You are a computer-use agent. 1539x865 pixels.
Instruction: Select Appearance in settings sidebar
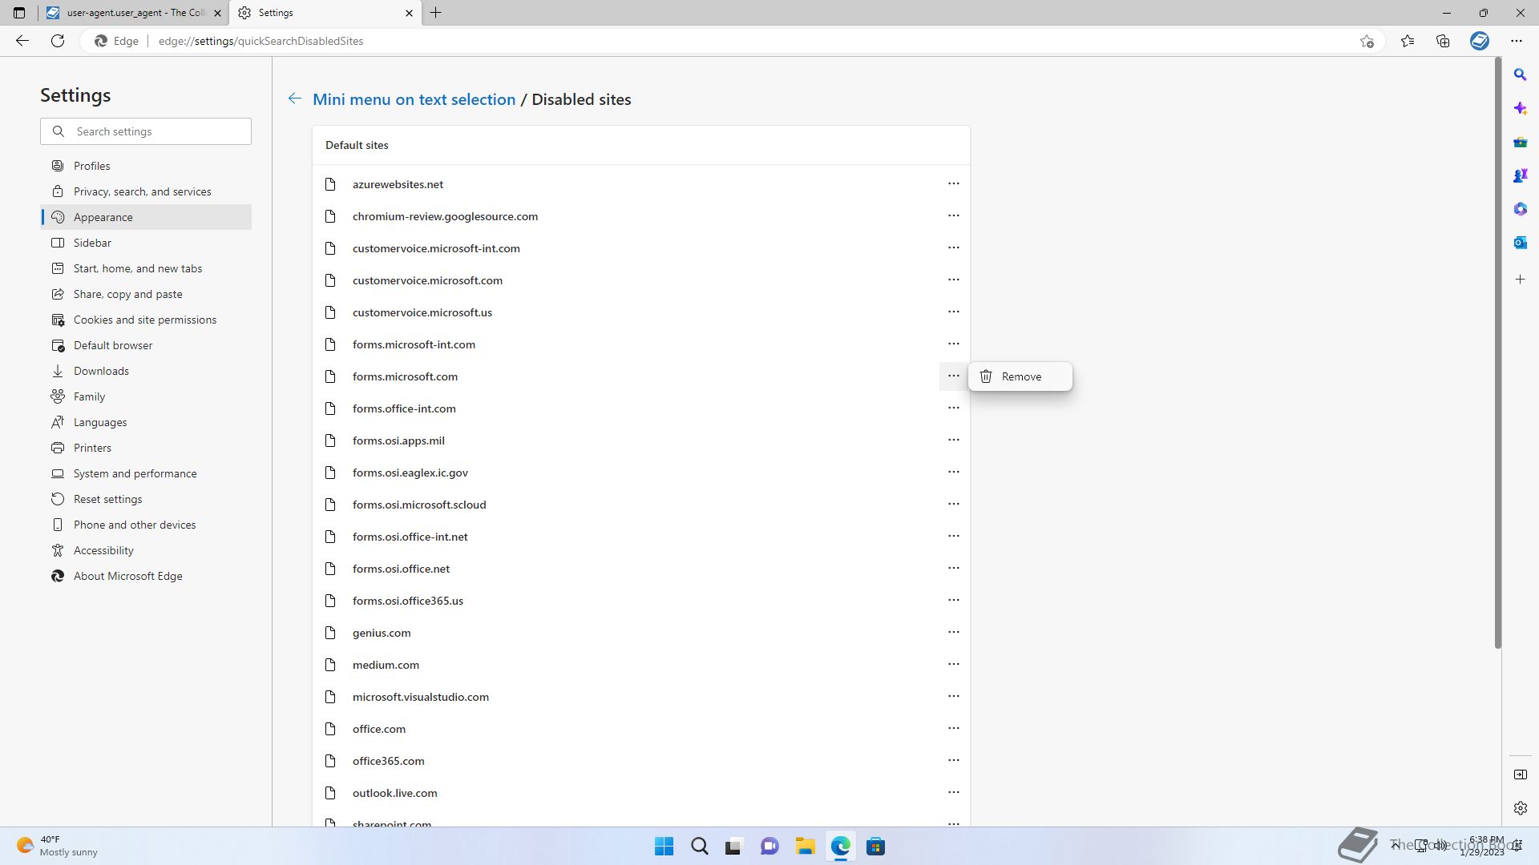point(146,217)
